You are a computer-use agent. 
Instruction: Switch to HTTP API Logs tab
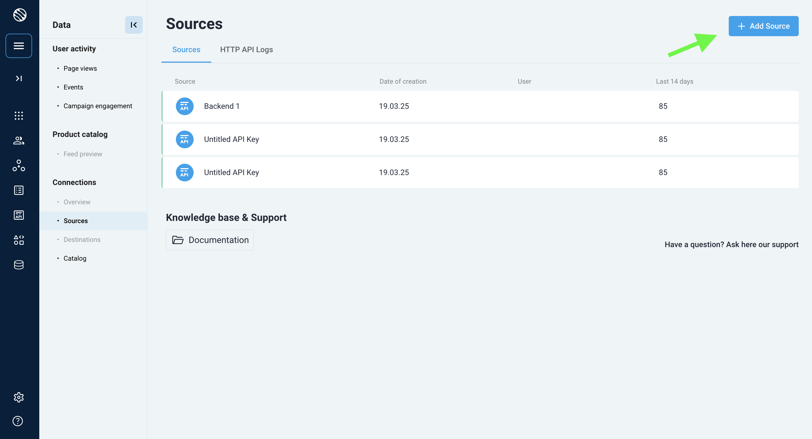coord(246,49)
